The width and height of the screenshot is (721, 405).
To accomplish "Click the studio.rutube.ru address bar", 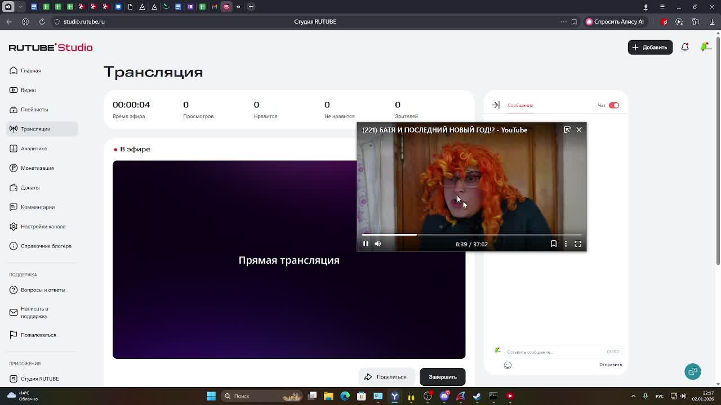I will [x=84, y=21].
